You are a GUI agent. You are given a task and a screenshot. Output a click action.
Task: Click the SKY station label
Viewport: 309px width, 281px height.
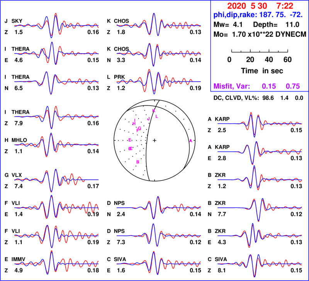click(x=17, y=21)
